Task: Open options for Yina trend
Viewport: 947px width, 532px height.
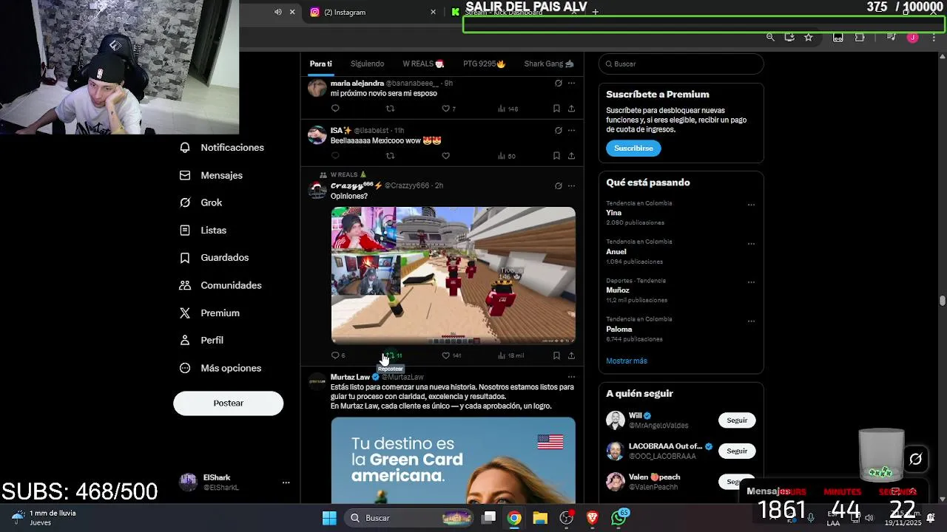Action: [x=751, y=205]
